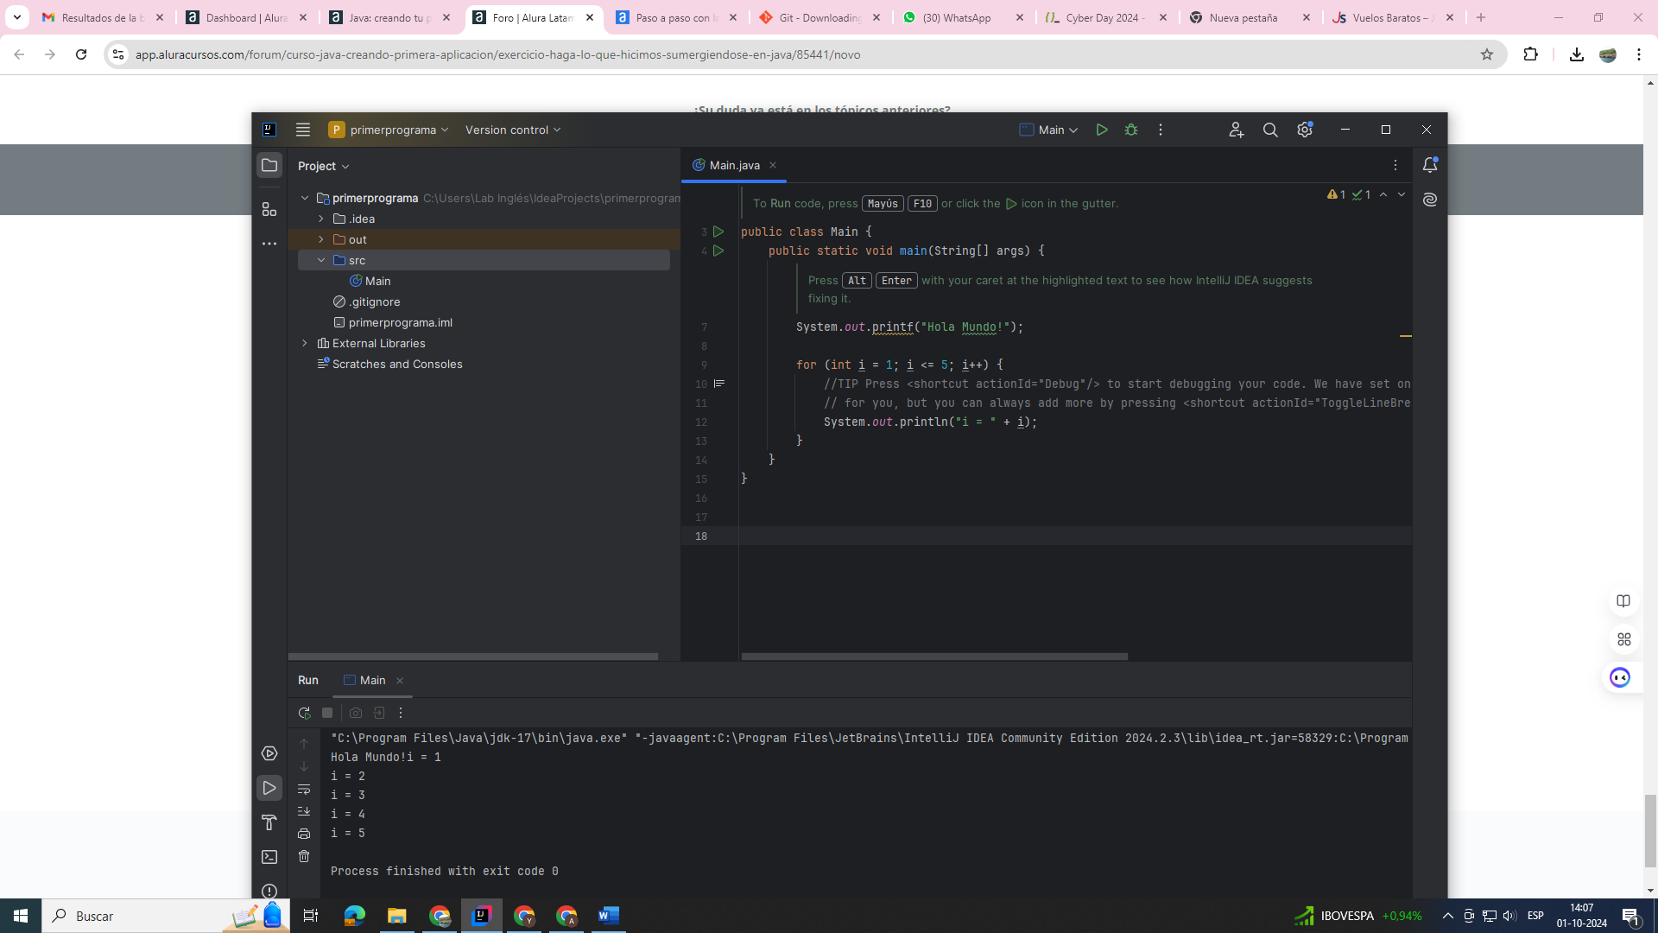Open the Structure tool window icon
Screen dimensions: 1658x933
[x=269, y=209]
